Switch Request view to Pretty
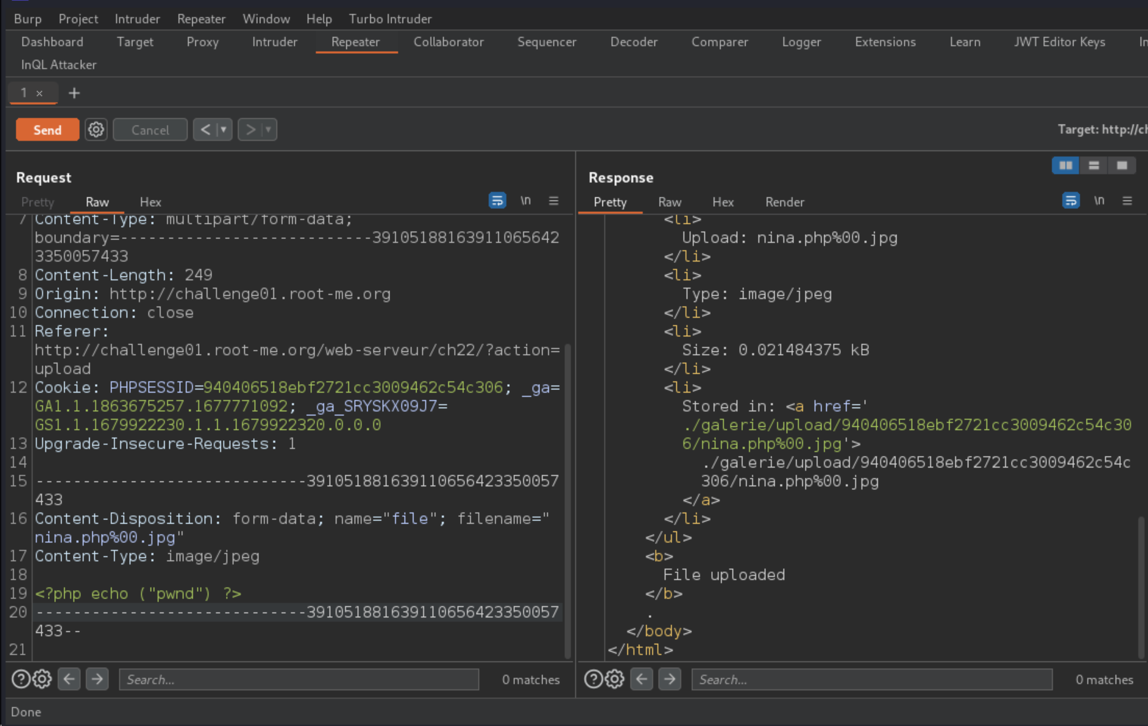Image resolution: width=1148 pixels, height=726 pixels. point(37,202)
